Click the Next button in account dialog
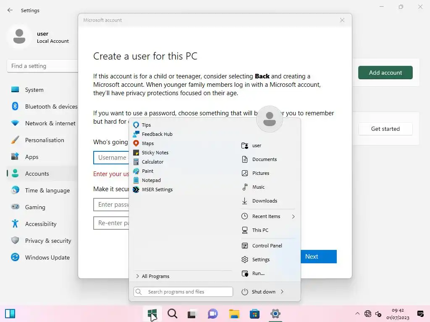The image size is (430, 322). coord(319,257)
